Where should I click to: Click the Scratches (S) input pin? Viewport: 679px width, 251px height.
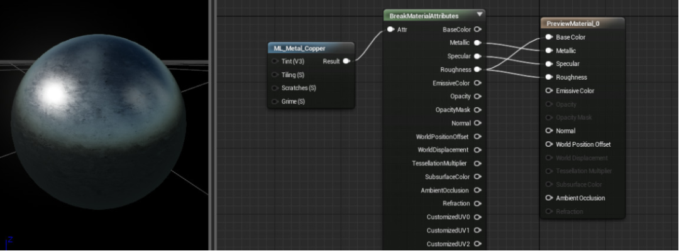(x=275, y=88)
